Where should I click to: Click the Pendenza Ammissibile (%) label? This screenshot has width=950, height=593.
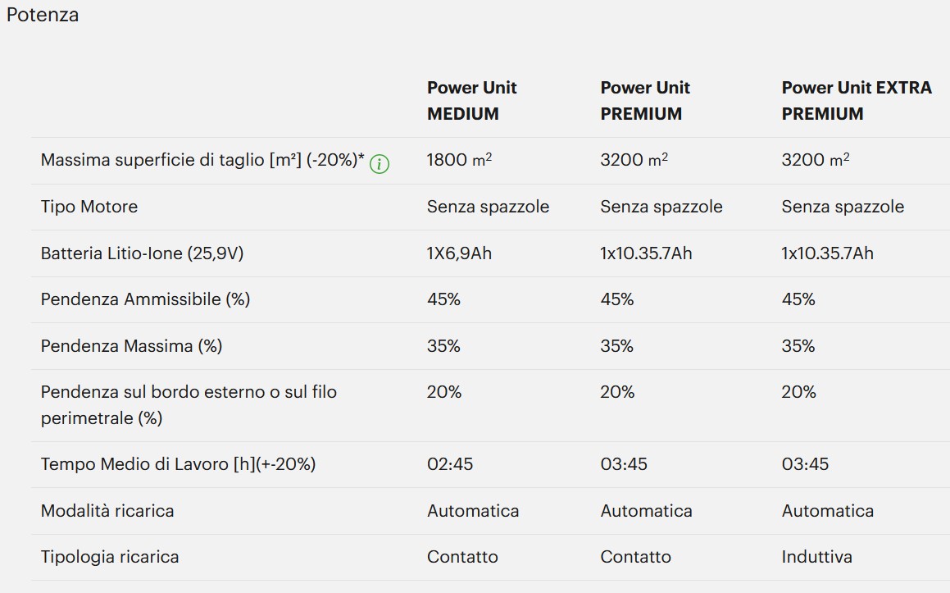145,299
